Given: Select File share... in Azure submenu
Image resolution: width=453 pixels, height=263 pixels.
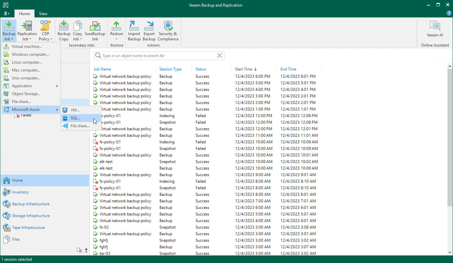Looking at the screenshot, I should click(81, 126).
